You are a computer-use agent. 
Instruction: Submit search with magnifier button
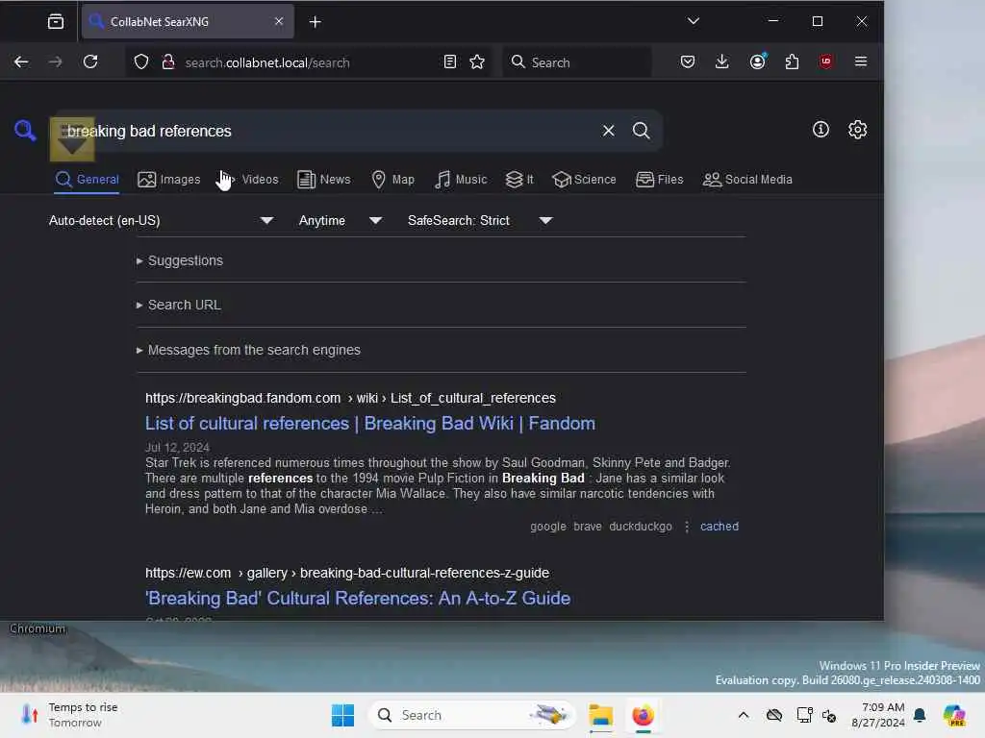[641, 131]
